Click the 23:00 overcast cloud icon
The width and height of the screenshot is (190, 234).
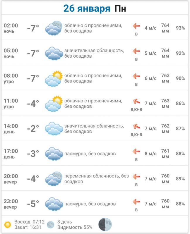(54, 204)
